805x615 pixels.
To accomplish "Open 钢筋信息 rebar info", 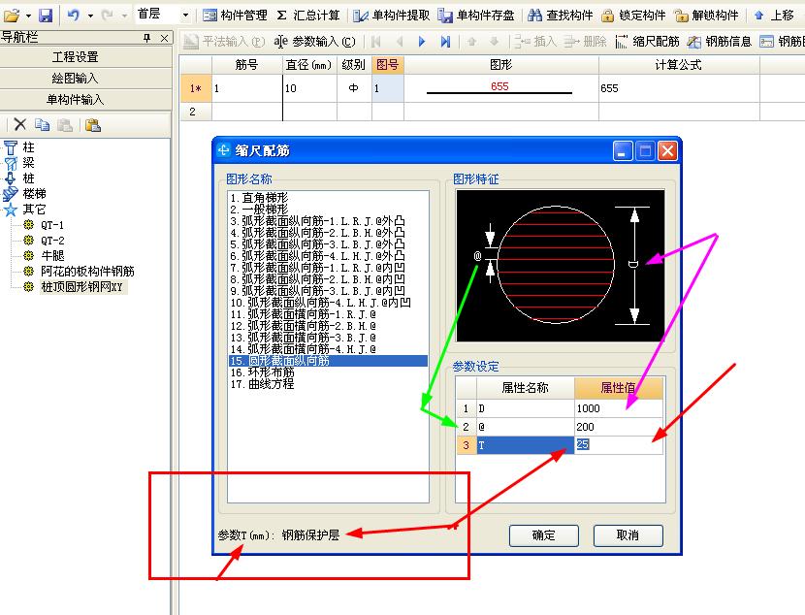I will (720, 42).
